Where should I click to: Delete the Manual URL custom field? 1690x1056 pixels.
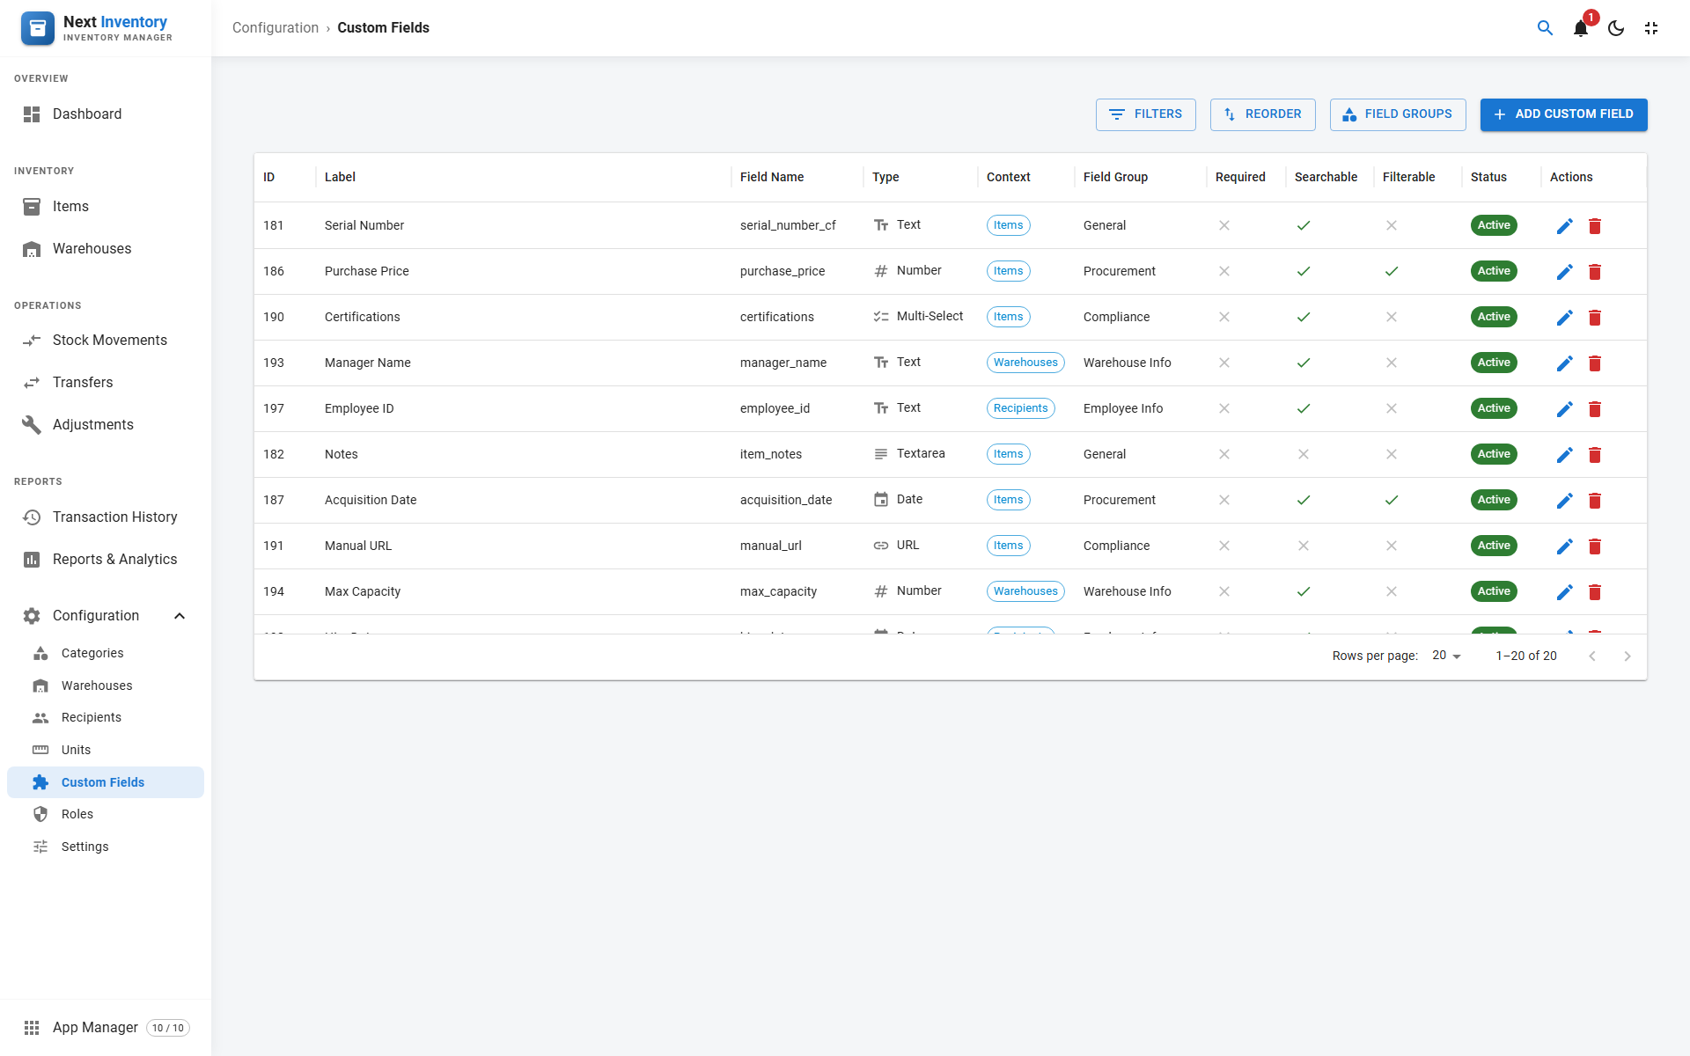tap(1595, 546)
